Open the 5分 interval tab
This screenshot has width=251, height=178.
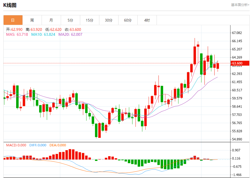70,20
